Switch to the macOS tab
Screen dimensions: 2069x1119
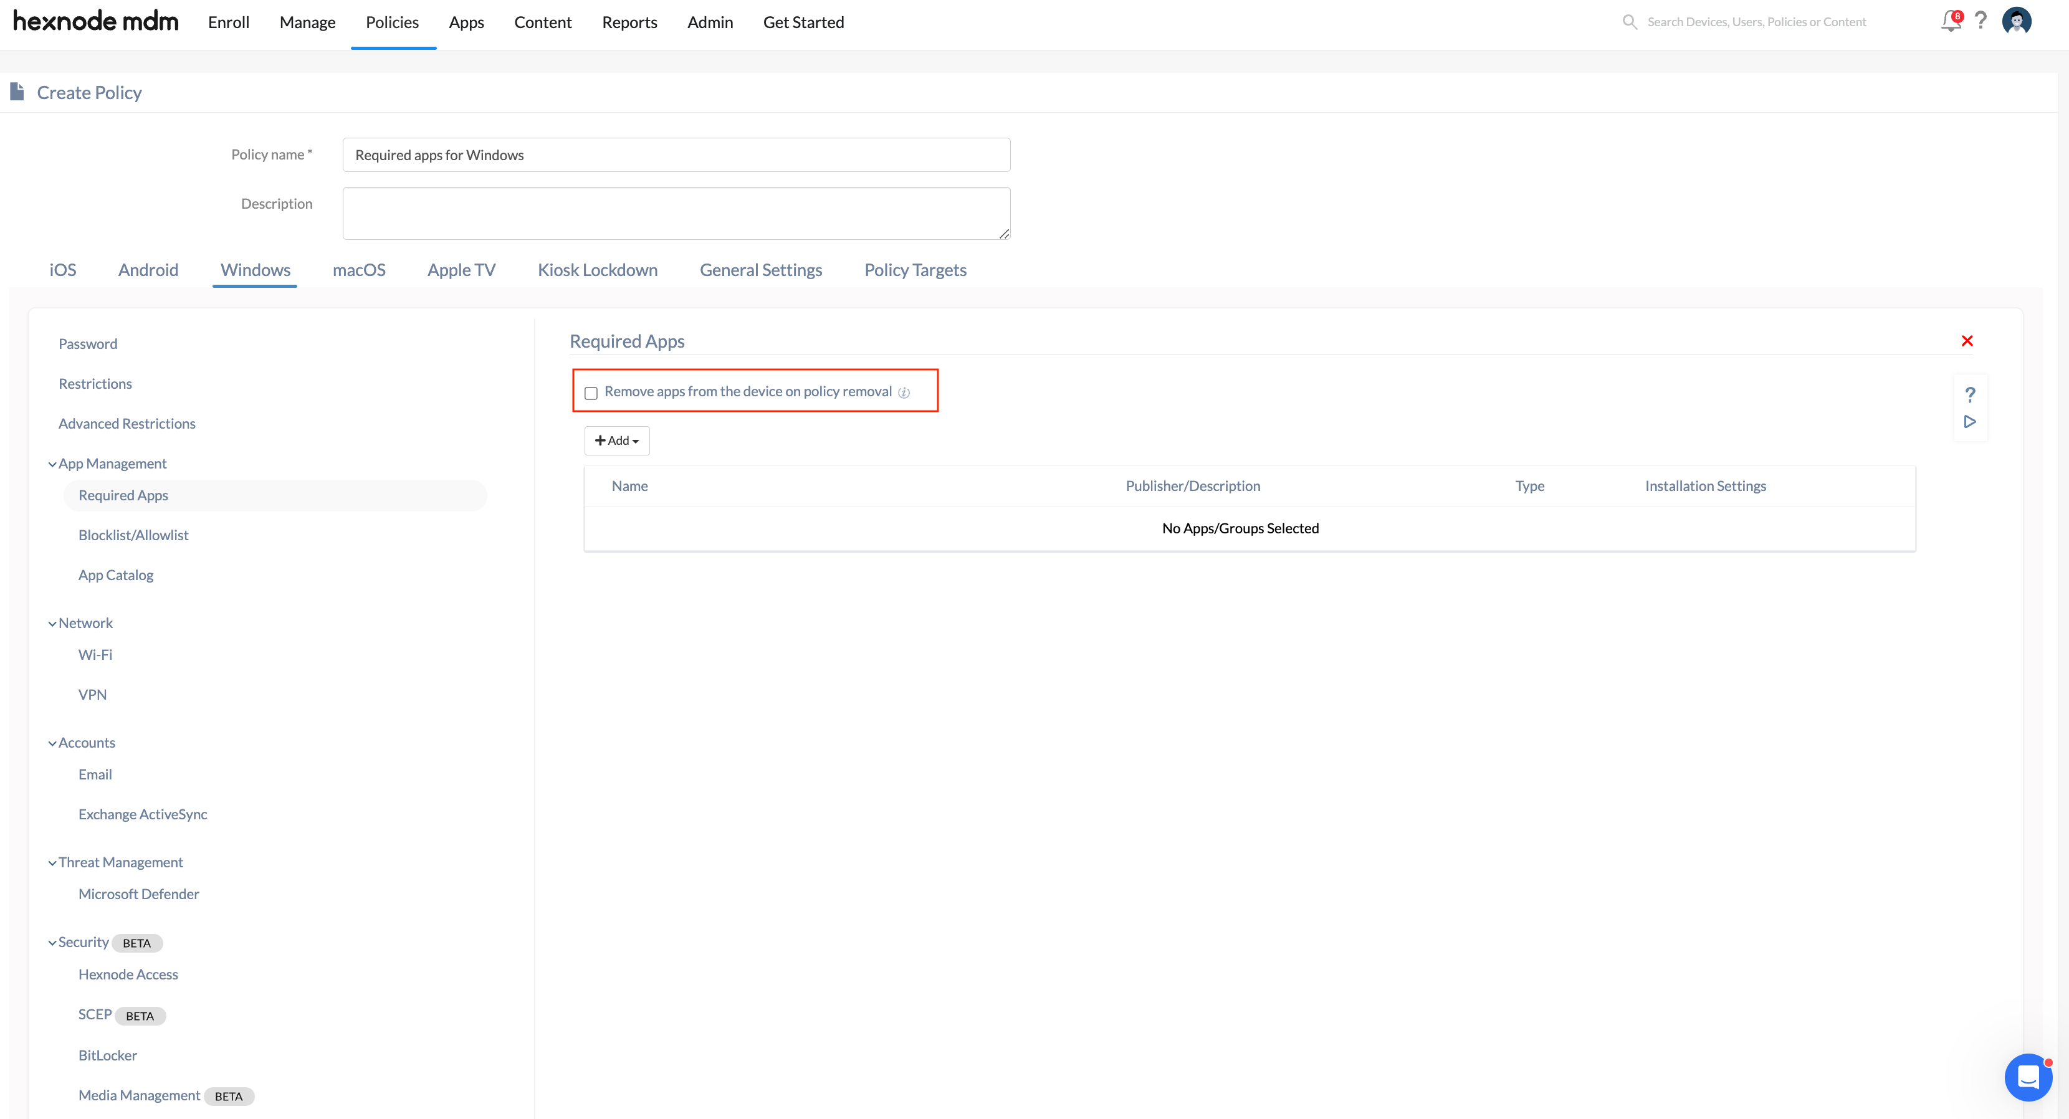tap(359, 270)
